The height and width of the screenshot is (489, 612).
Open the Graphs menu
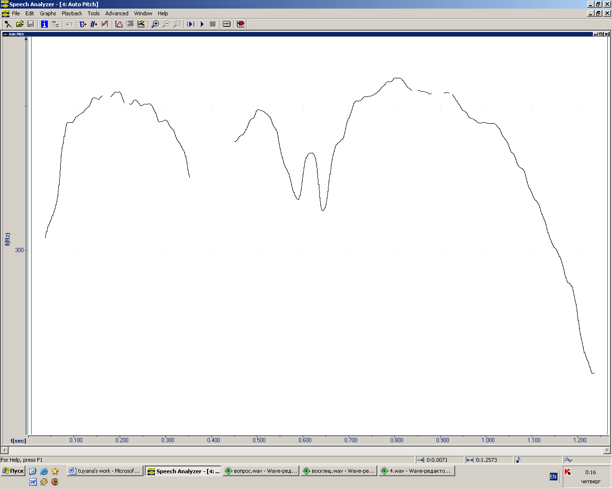coord(48,13)
